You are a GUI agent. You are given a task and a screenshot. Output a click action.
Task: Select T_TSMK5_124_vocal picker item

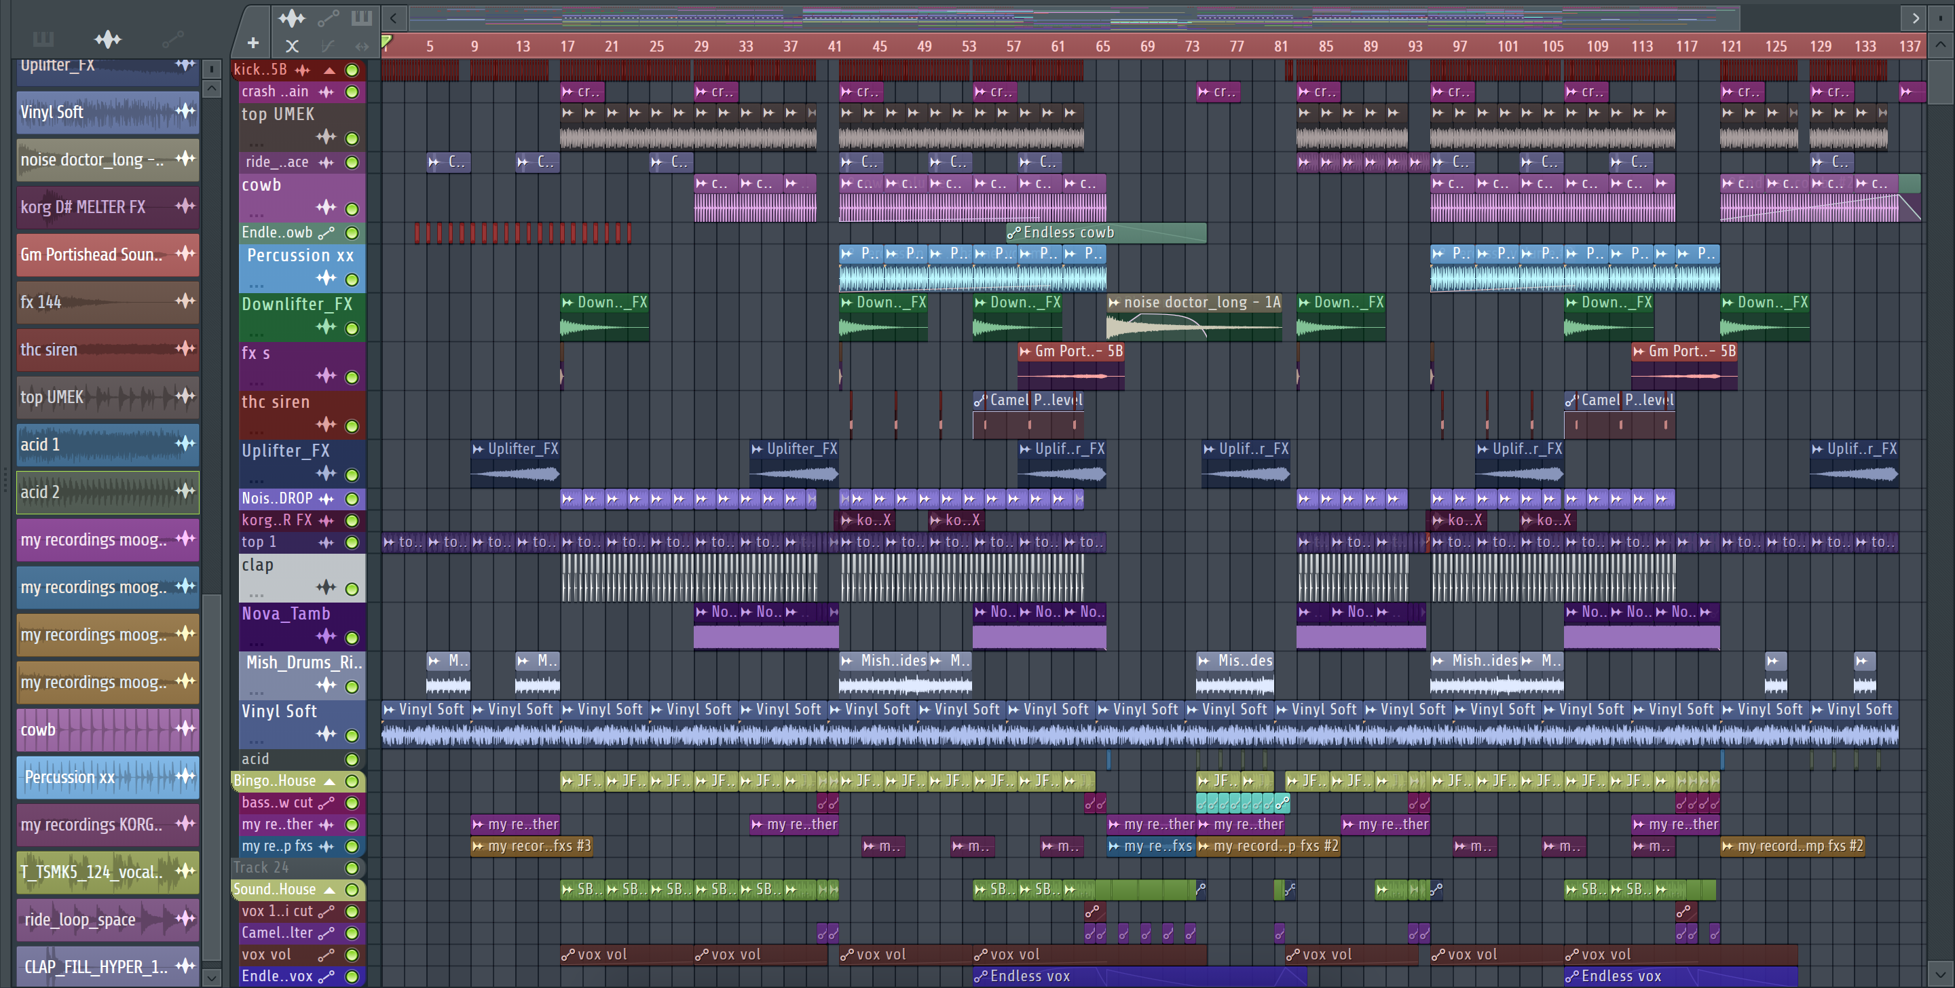coord(108,871)
